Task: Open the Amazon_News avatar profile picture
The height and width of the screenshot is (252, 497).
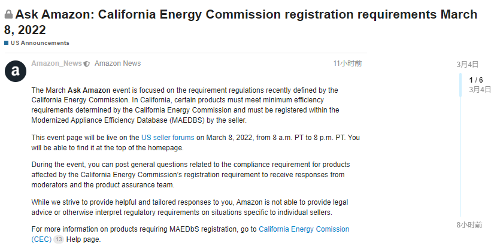Action: point(16,71)
